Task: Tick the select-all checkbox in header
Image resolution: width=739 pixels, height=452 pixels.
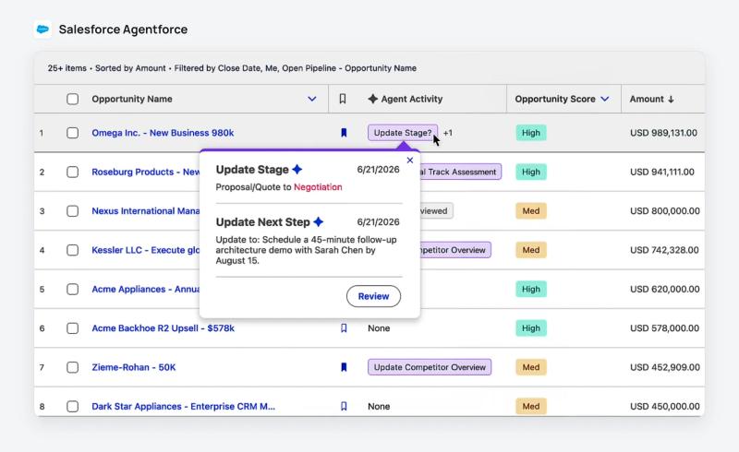Action: point(73,99)
